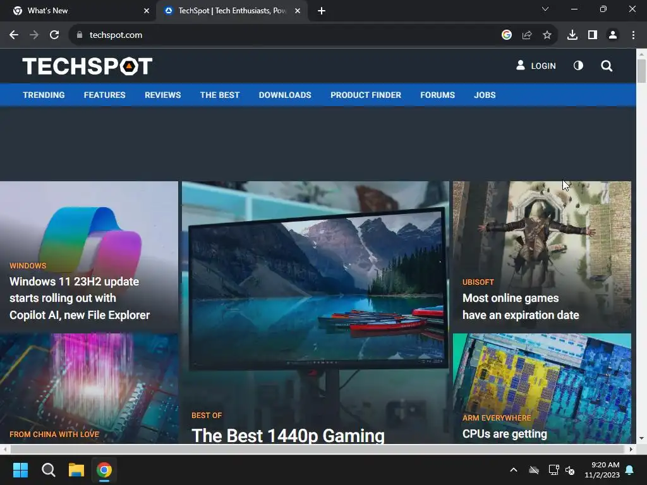Click FROM CHINA WITH LOVE label
The height and width of the screenshot is (485, 647).
pyautogui.click(x=54, y=434)
